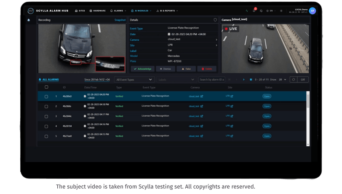Click calendar icon in row #b27ee0

pyautogui.click(x=85, y=136)
